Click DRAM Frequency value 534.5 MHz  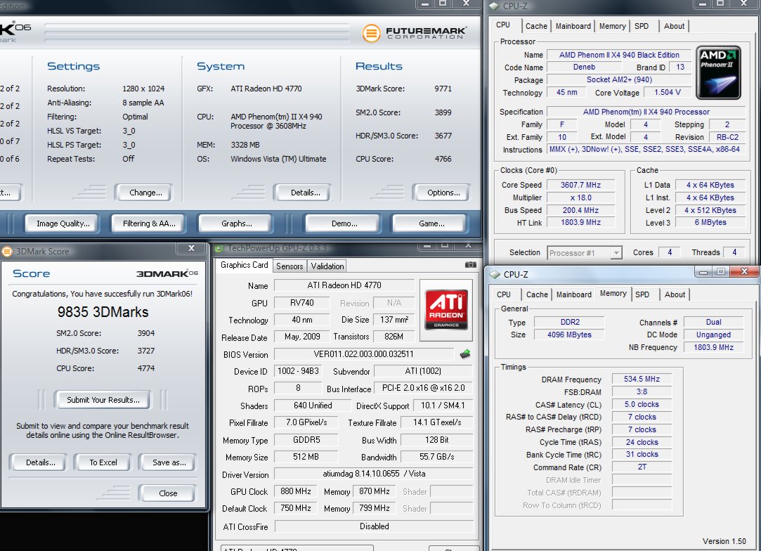642,379
